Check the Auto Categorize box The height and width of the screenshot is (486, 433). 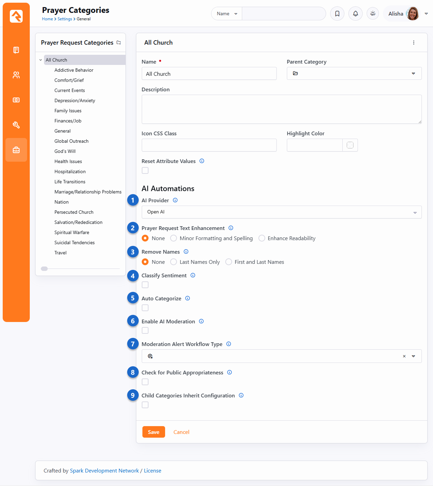tap(145, 308)
